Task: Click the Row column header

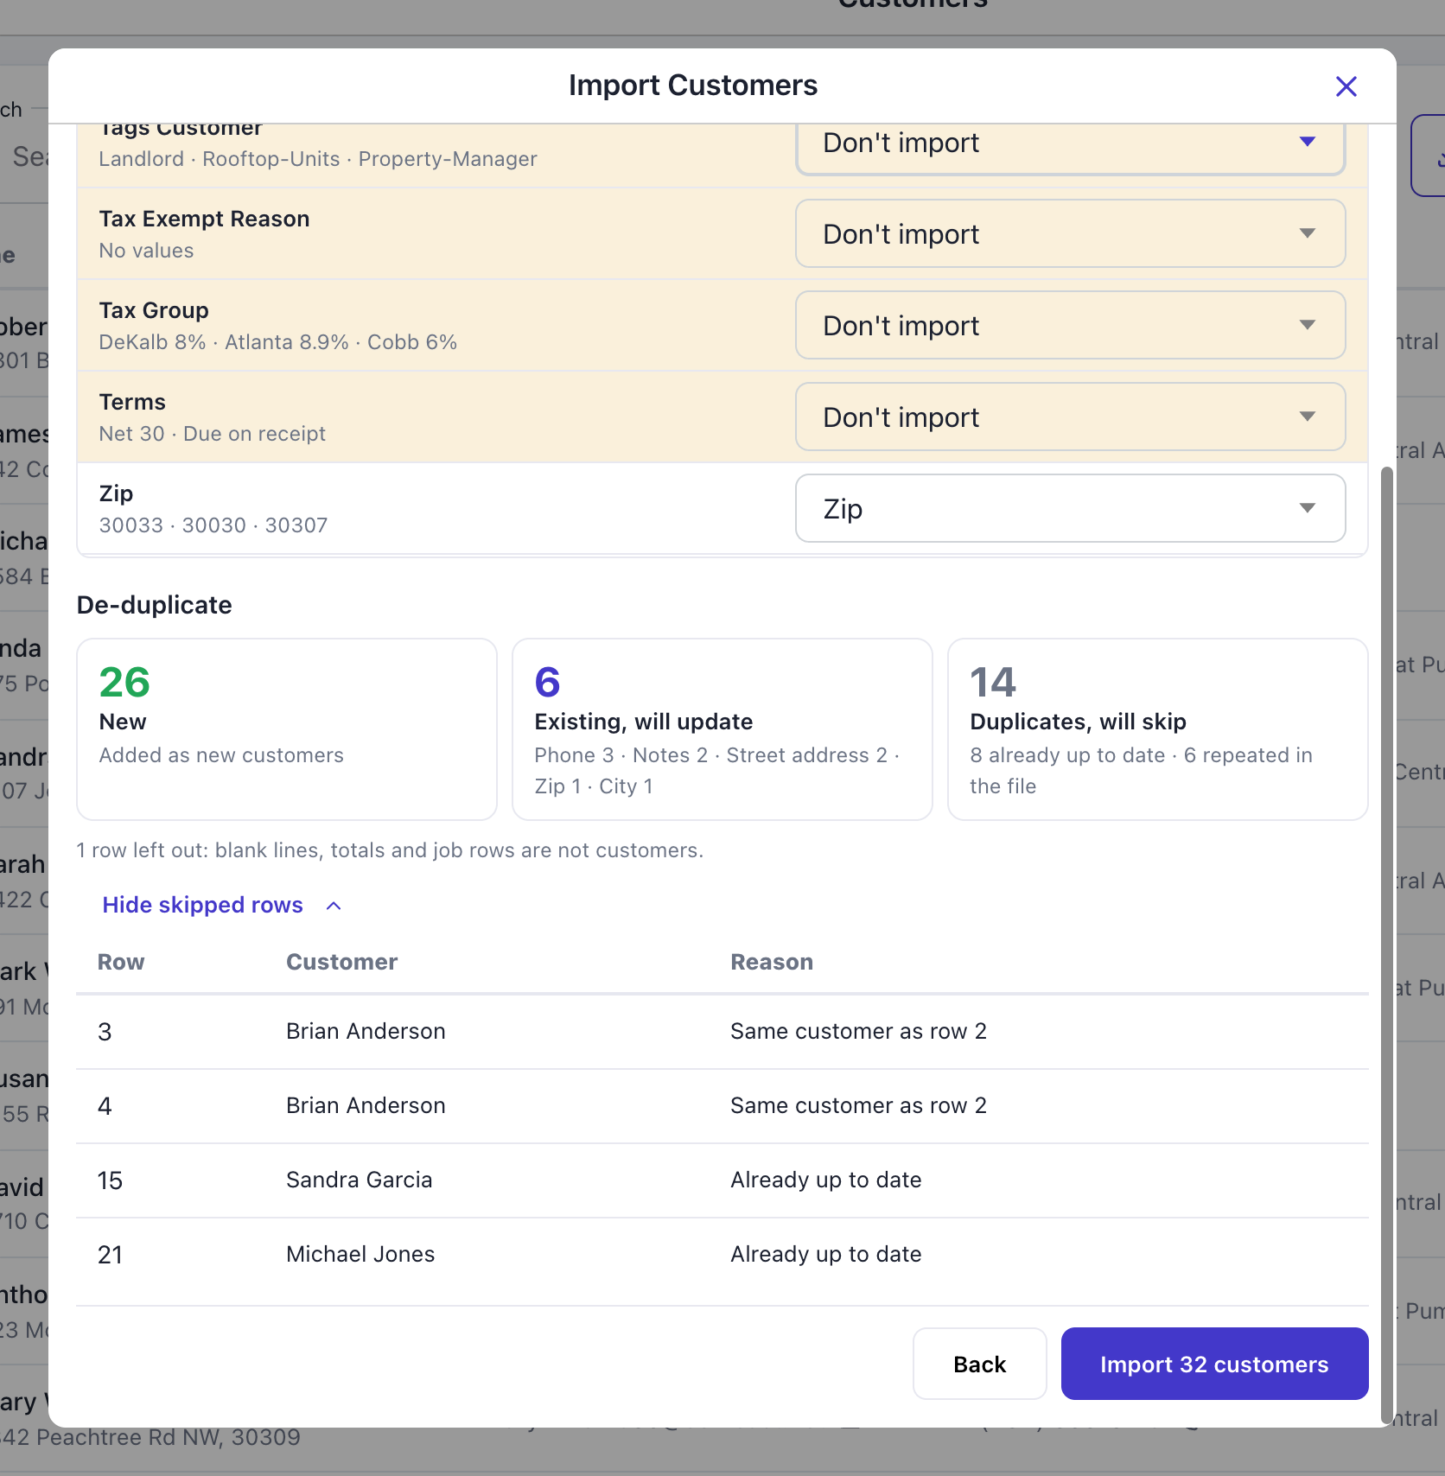Action: 121,962
